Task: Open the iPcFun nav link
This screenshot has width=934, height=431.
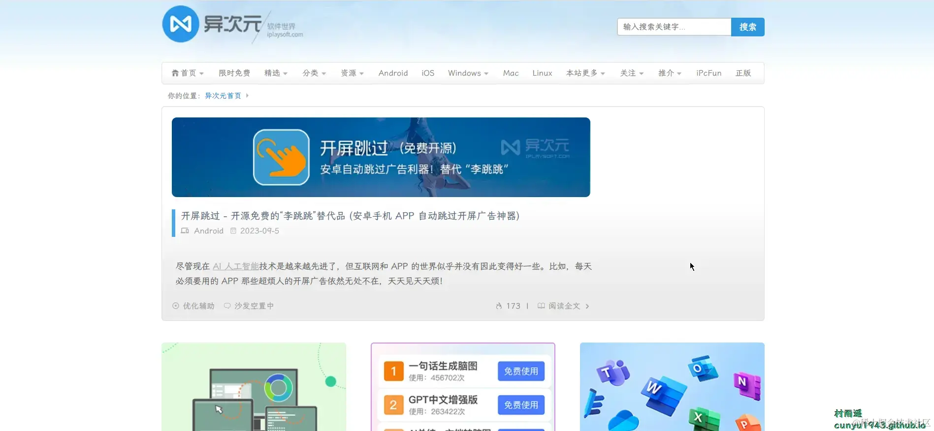Action: pos(709,73)
